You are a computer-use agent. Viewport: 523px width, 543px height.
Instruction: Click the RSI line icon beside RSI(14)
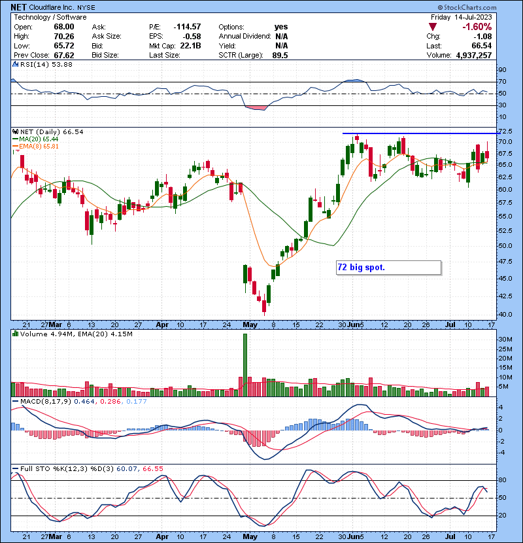tap(15, 64)
